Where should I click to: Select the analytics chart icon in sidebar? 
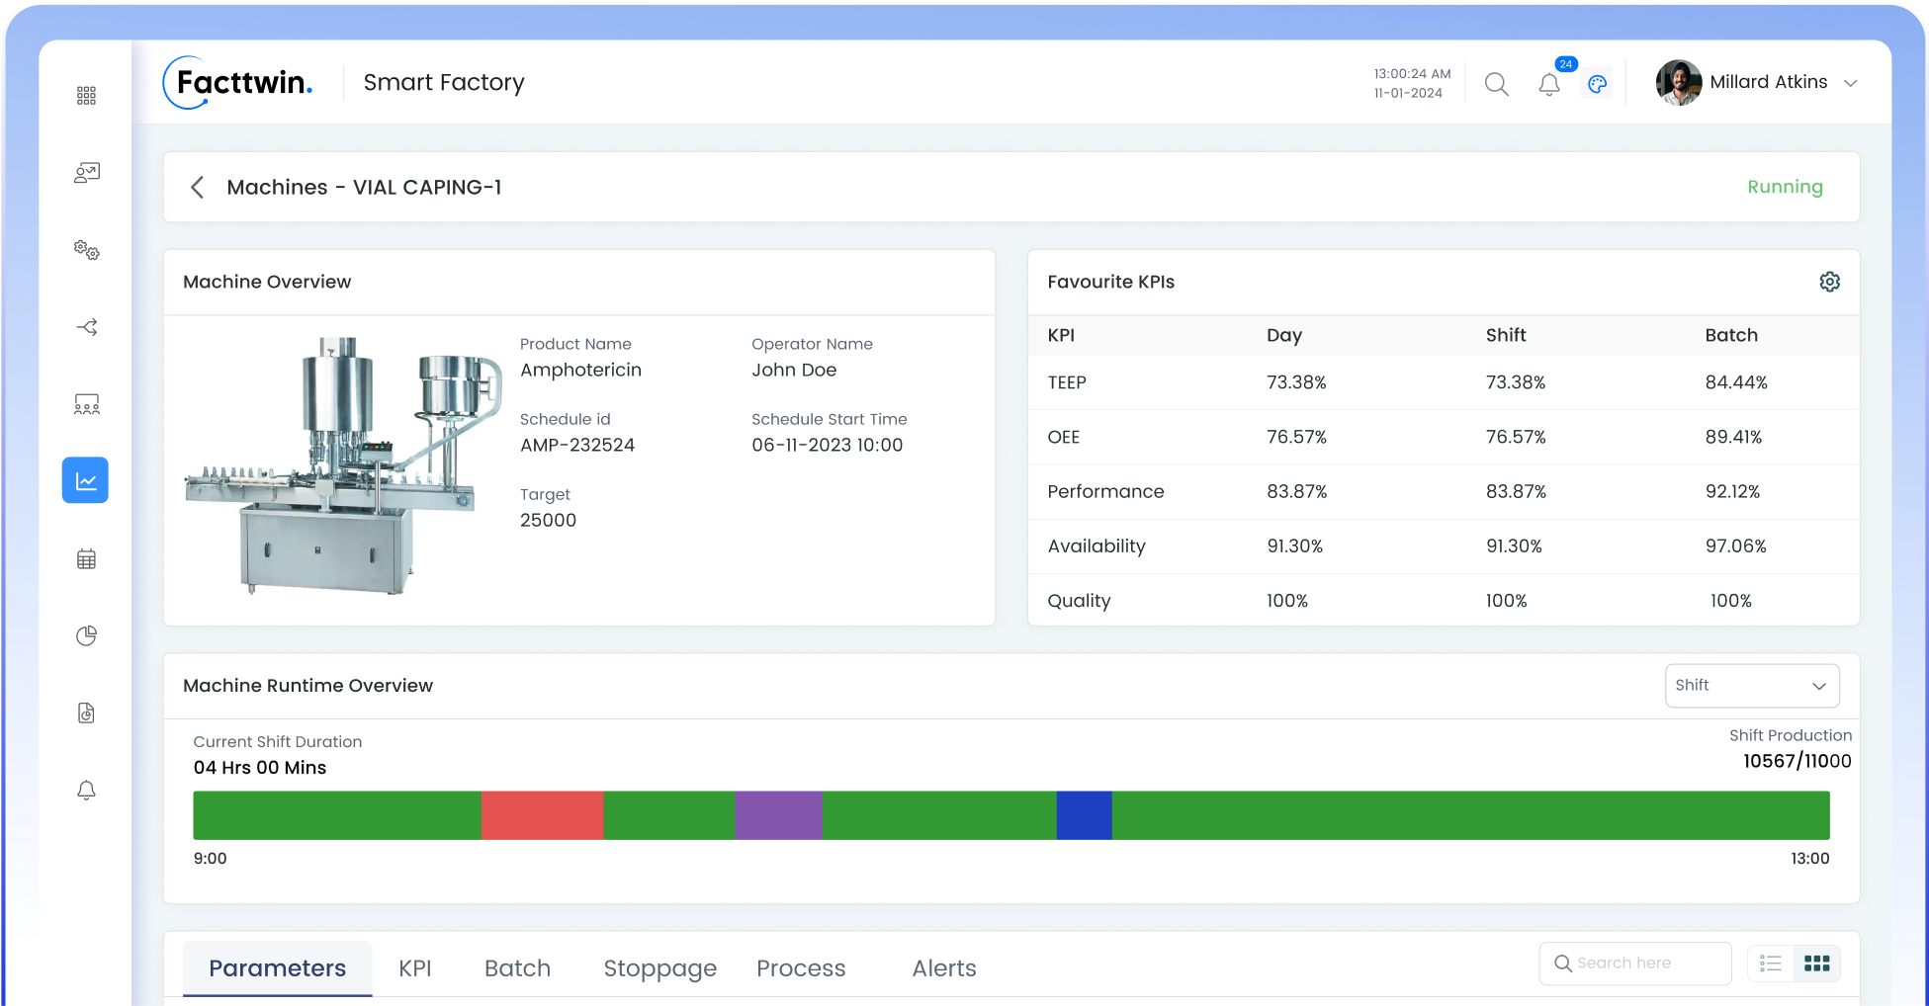[85, 480]
